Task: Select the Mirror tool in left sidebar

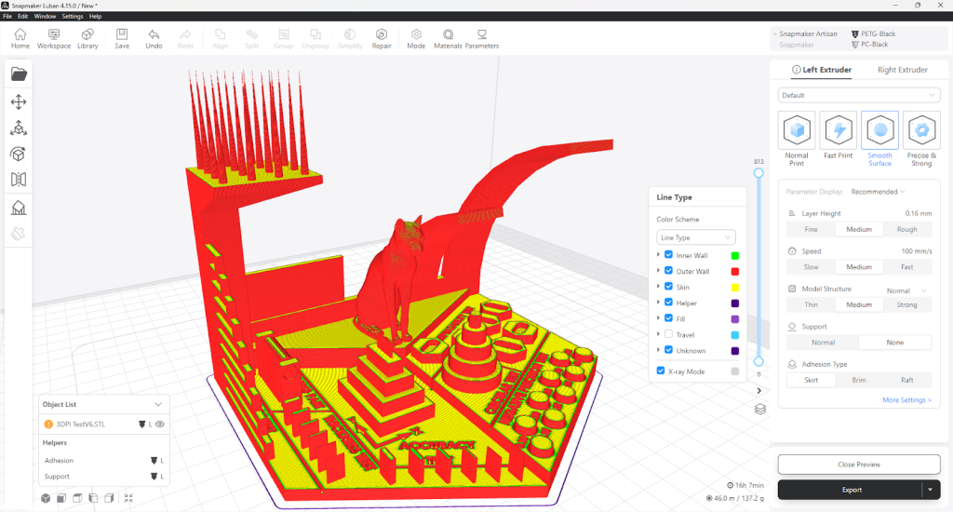Action: [19, 180]
